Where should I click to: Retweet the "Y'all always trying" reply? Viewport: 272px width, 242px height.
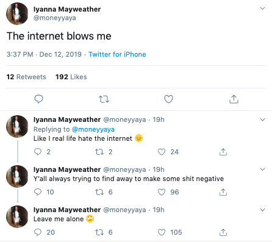[99, 192]
